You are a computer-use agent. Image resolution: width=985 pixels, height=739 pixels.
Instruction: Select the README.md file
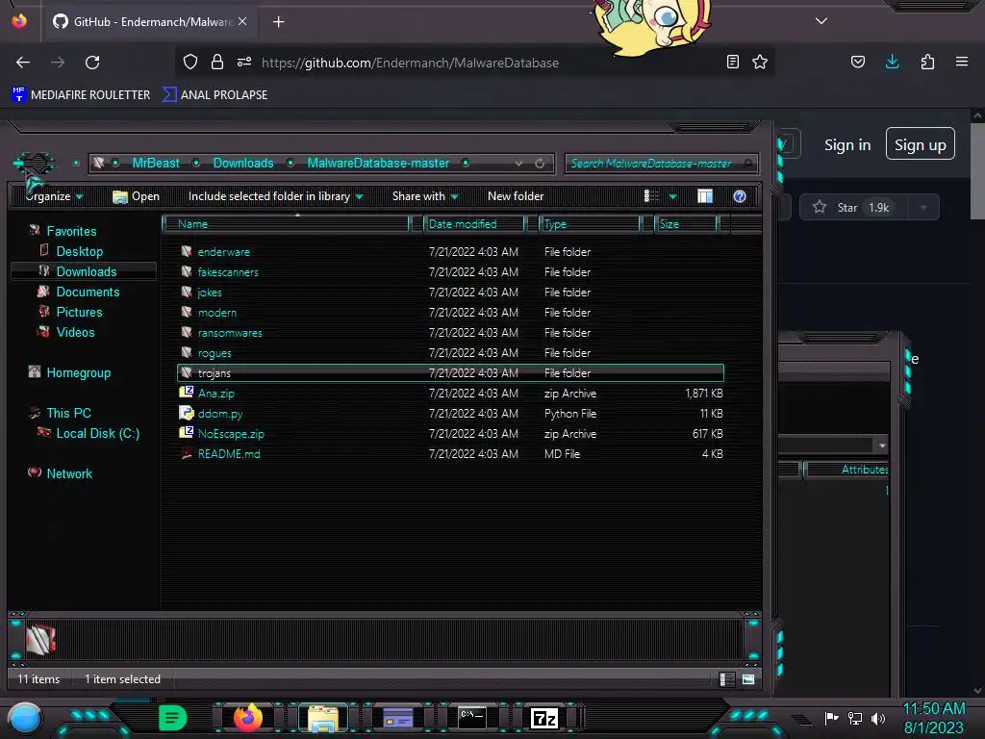point(450,453)
